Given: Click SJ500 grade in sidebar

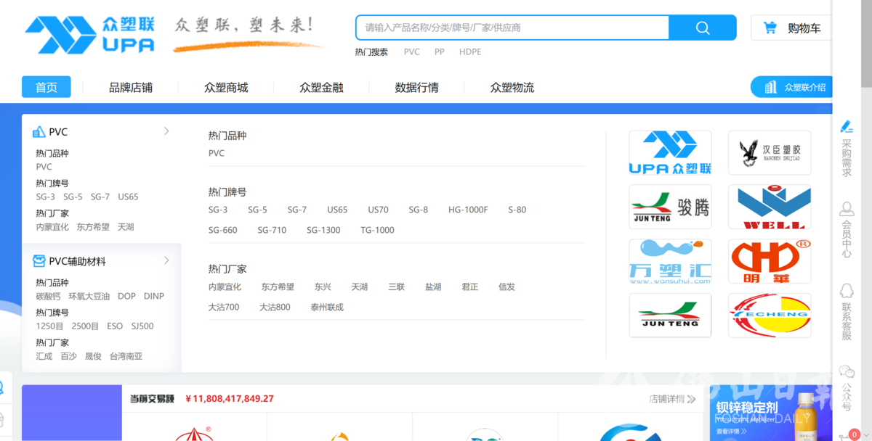Looking at the screenshot, I should click(x=142, y=326).
